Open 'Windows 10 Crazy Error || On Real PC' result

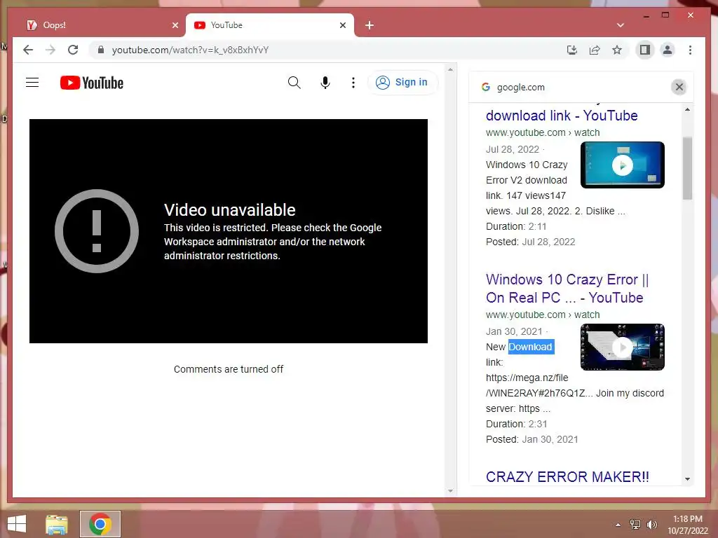pyautogui.click(x=567, y=289)
